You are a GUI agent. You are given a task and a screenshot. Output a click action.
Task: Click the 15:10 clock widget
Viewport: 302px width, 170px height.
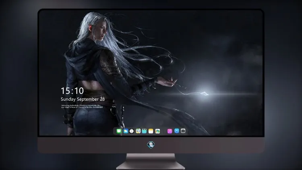(72, 91)
